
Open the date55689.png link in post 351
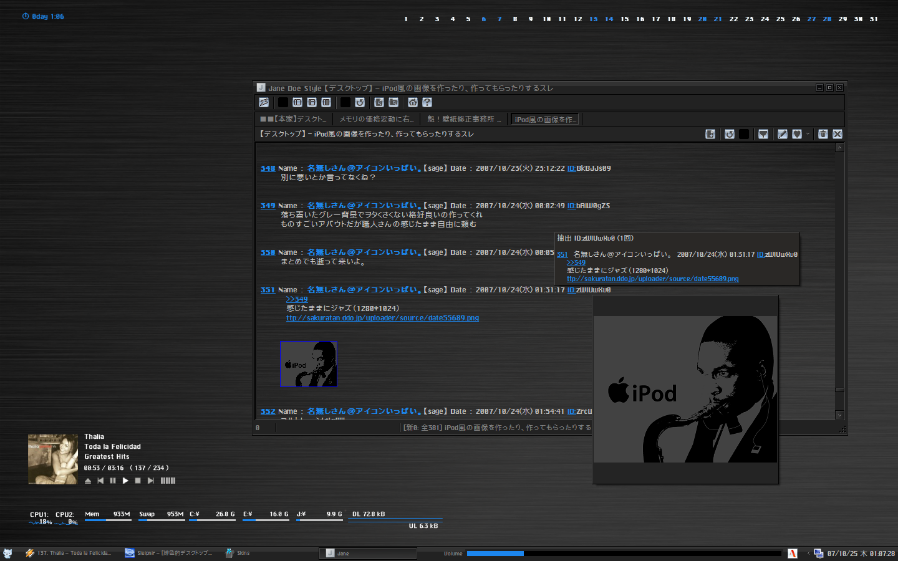[382, 318]
